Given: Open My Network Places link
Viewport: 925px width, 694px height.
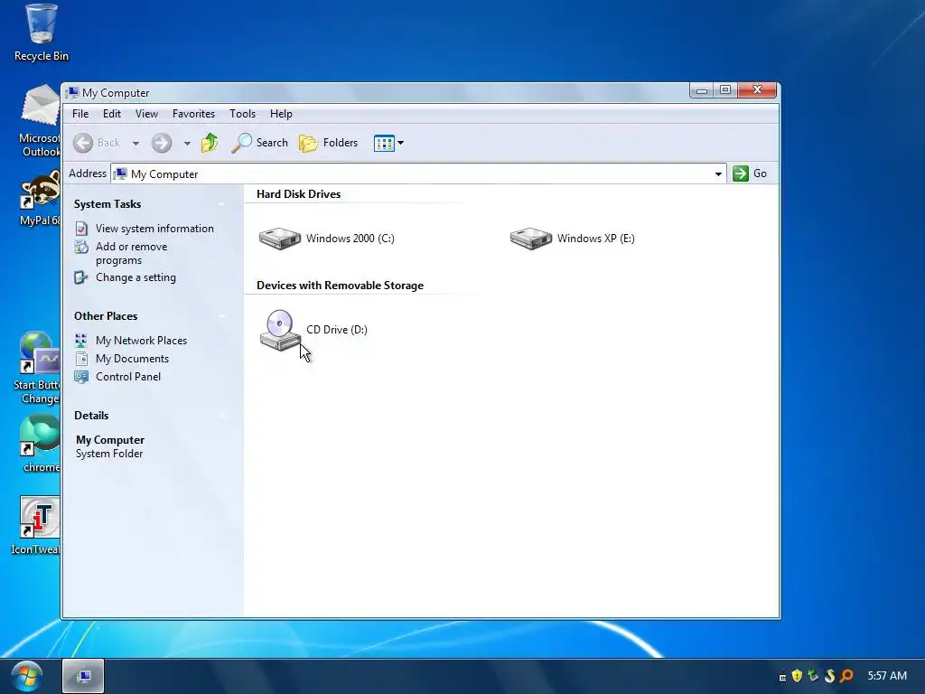Looking at the screenshot, I should 141,341.
